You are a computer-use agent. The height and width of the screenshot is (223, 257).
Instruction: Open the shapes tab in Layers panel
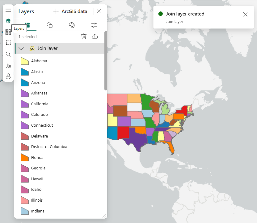(x=49, y=25)
